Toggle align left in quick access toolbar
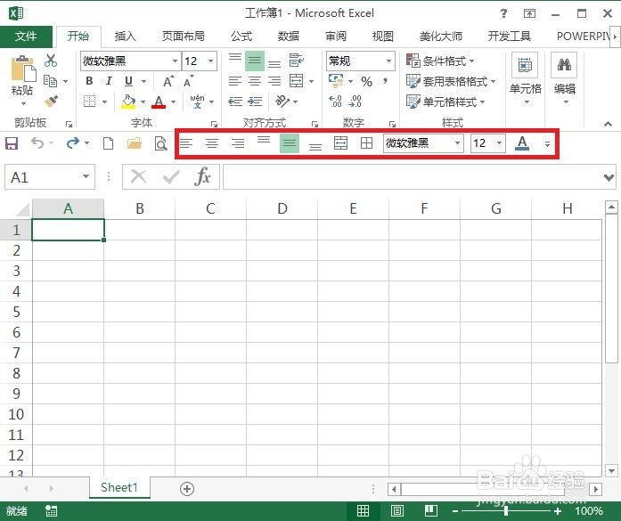The width and height of the screenshot is (621, 521). point(186,143)
